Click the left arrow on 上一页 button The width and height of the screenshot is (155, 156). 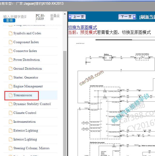coord(70,17)
